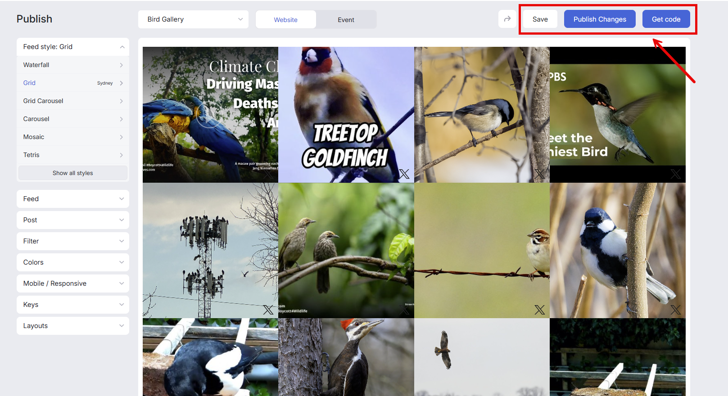
Task: Collapse the Feed style: Grid panel
Action: pos(73,47)
